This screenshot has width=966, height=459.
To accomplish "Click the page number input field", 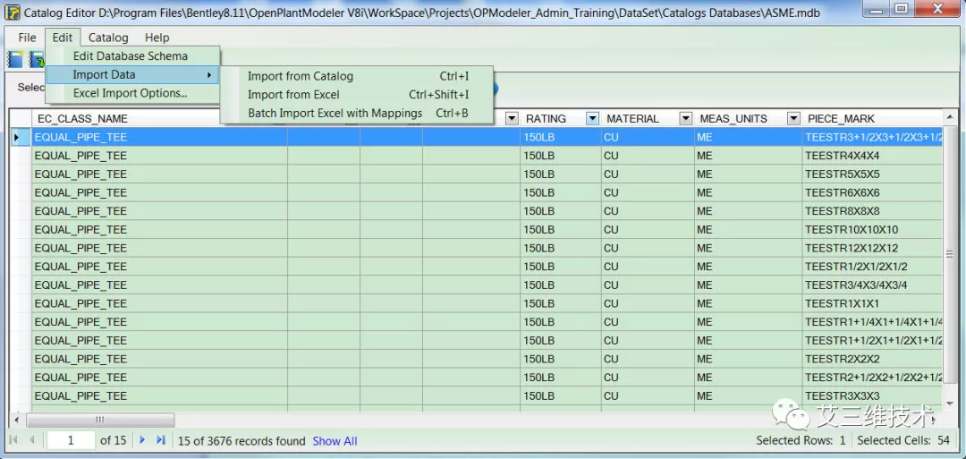I will 70,440.
